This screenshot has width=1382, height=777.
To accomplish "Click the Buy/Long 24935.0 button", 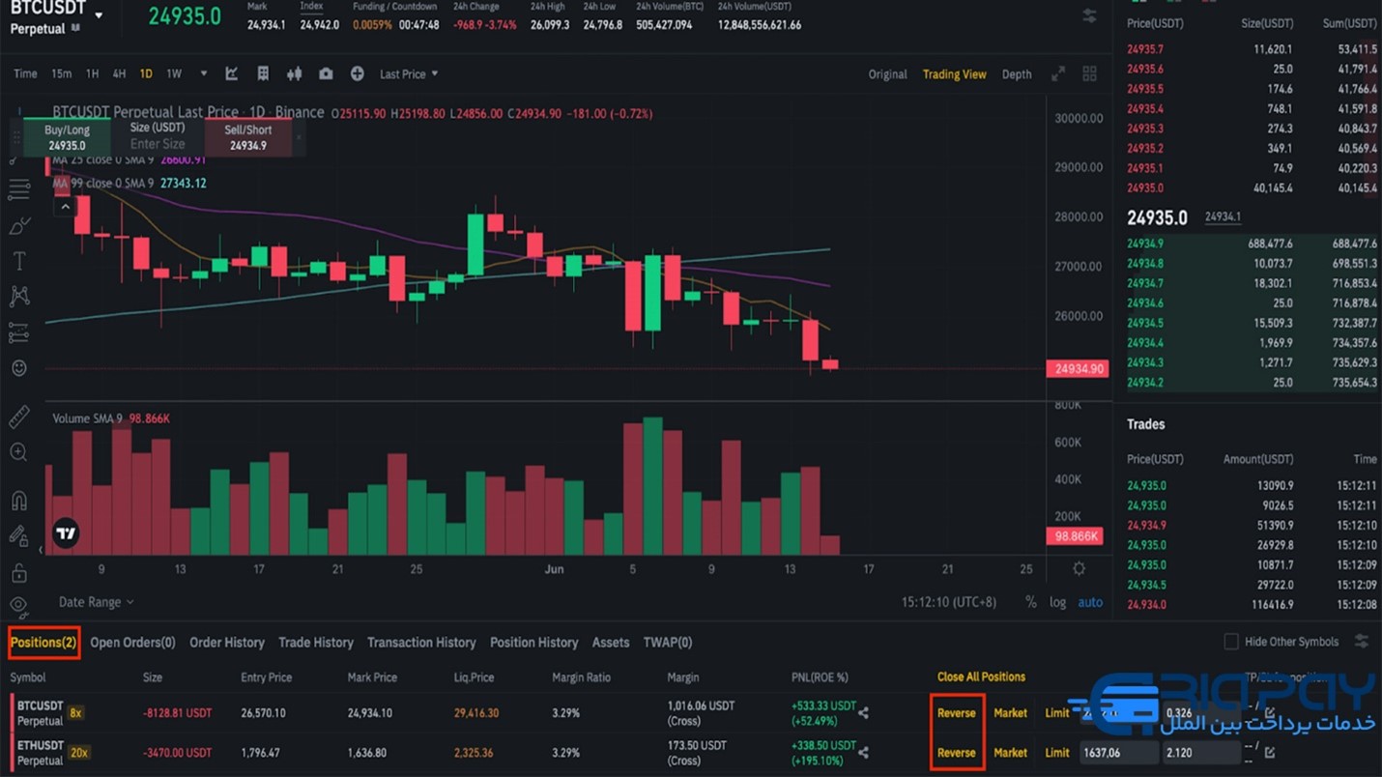I will pos(67,137).
